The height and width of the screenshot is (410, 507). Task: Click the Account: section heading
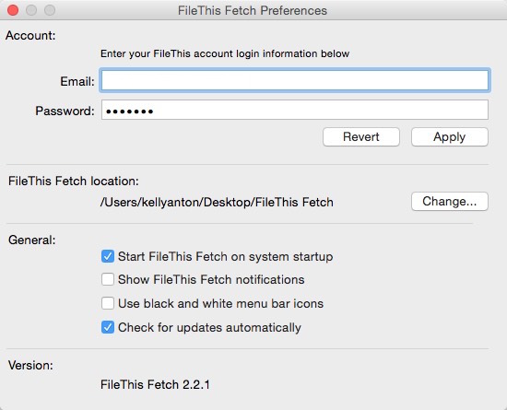[30, 35]
